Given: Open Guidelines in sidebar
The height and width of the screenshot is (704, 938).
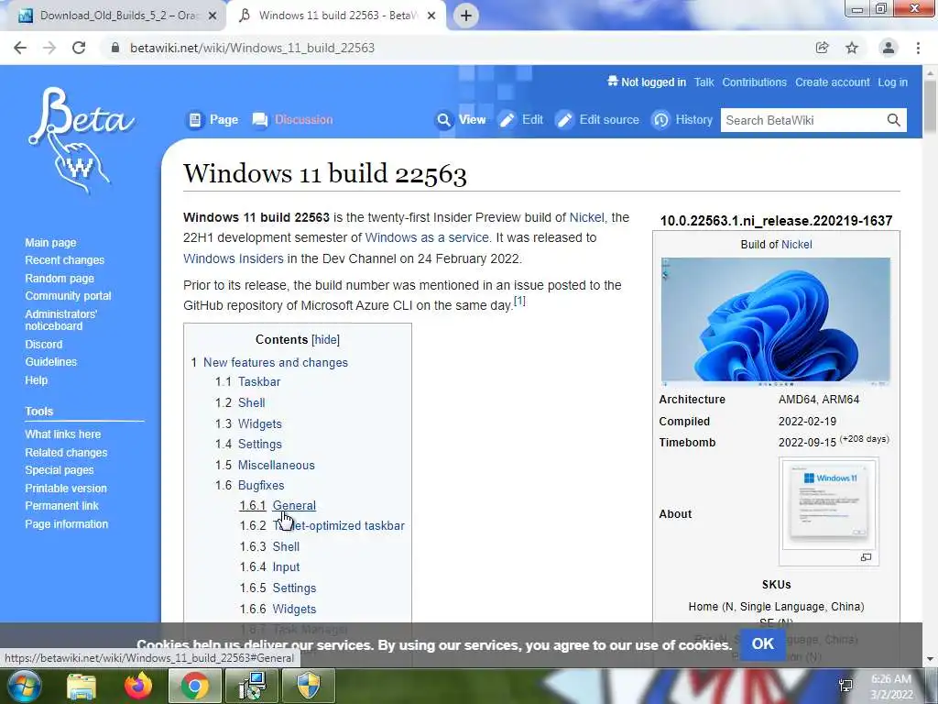Looking at the screenshot, I should click(x=51, y=361).
